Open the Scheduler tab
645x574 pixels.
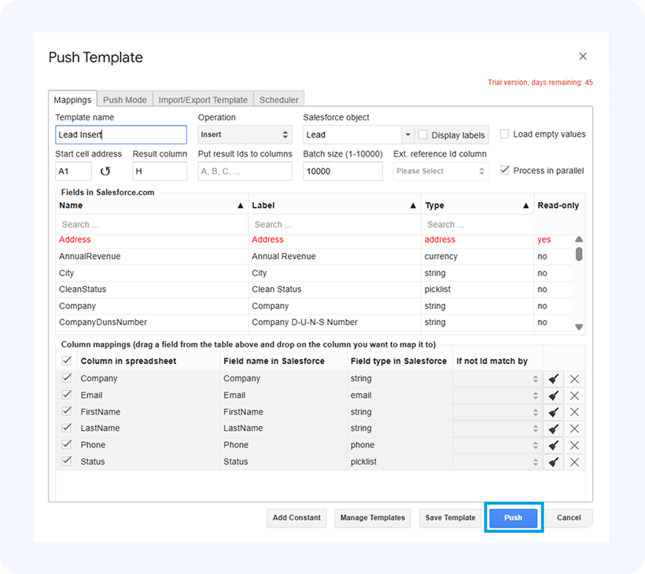pos(279,100)
